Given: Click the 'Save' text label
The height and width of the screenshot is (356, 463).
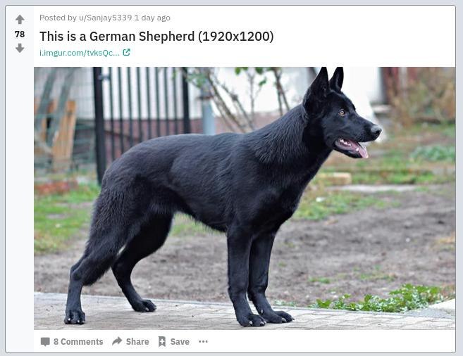Looking at the screenshot, I should tap(180, 341).
